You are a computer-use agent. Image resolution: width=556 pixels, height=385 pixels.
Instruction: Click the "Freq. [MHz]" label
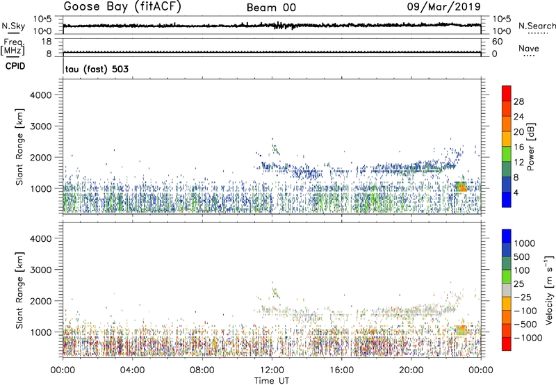pos(13,47)
